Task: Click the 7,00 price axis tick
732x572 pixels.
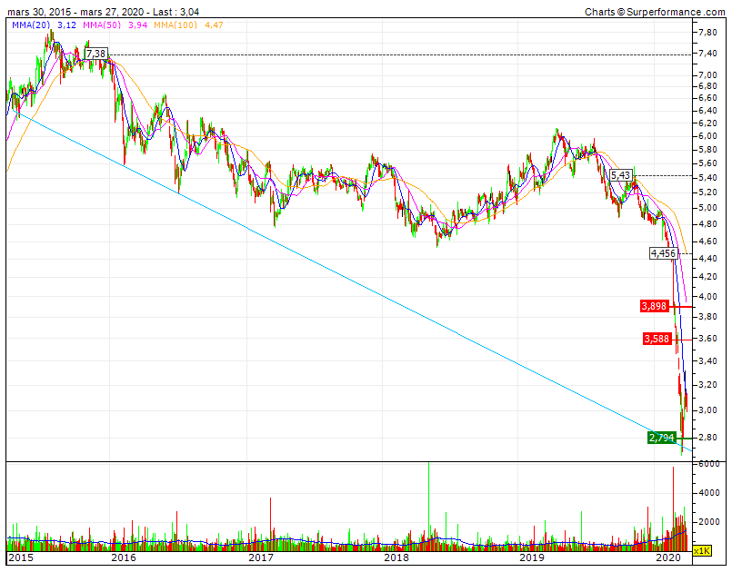Action: point(707,74)
